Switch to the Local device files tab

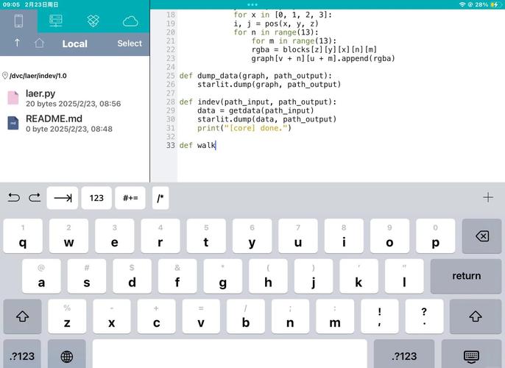coord(18,21)
